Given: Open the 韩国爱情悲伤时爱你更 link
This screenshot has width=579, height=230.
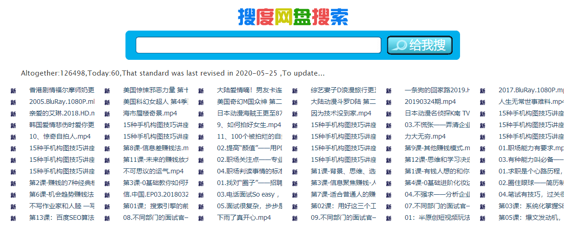Looking at the screenshot, I should coord(62,125).
